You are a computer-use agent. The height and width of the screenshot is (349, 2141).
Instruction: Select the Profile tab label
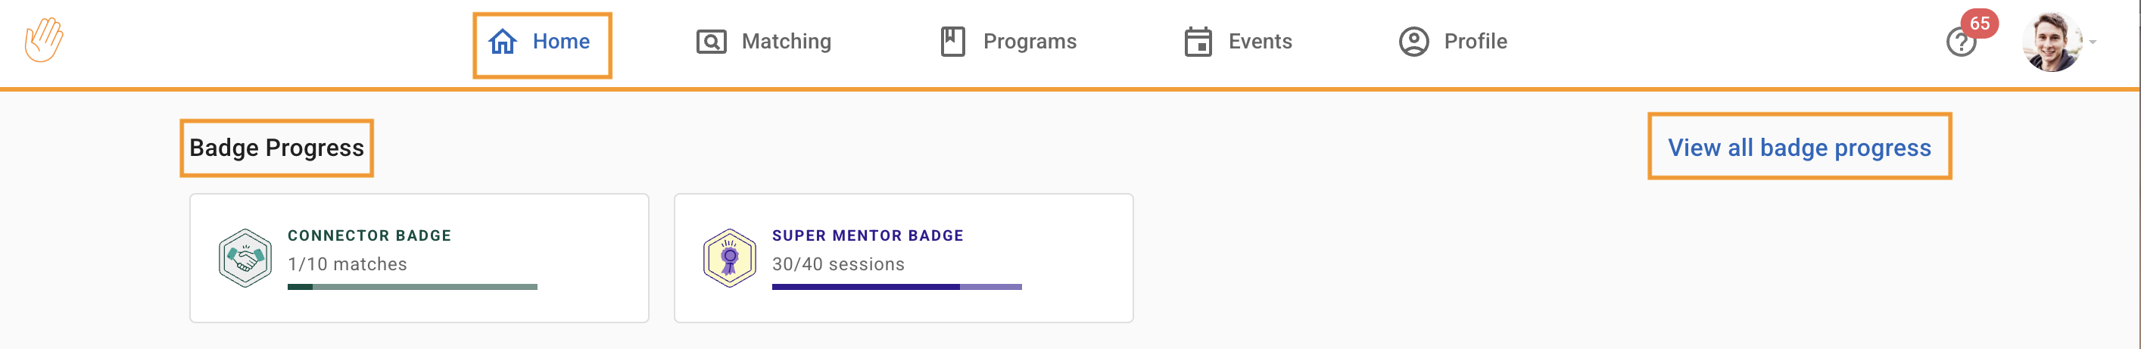1476,42
